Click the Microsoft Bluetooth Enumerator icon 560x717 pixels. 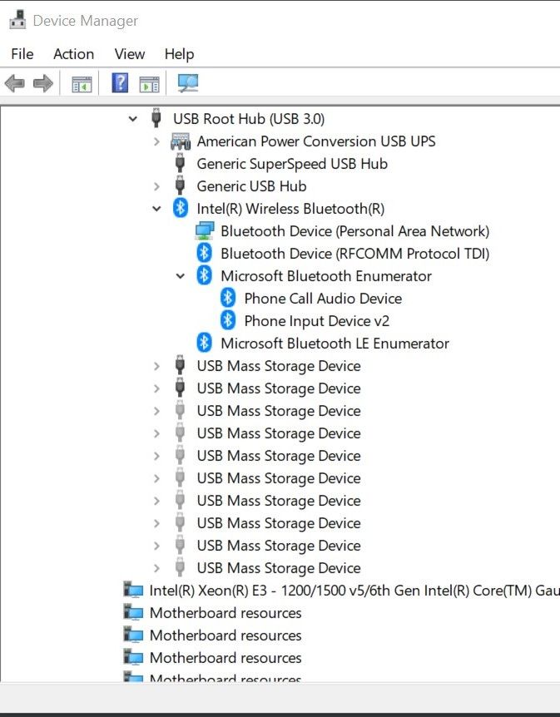click(x=204, y=275)
